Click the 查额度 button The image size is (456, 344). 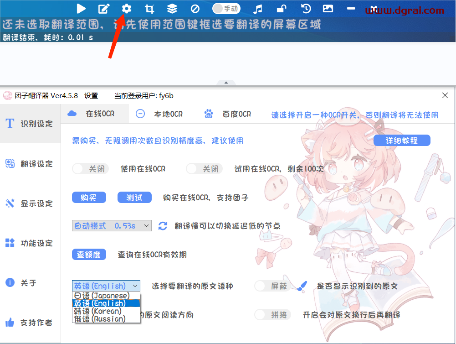(89, 255)
